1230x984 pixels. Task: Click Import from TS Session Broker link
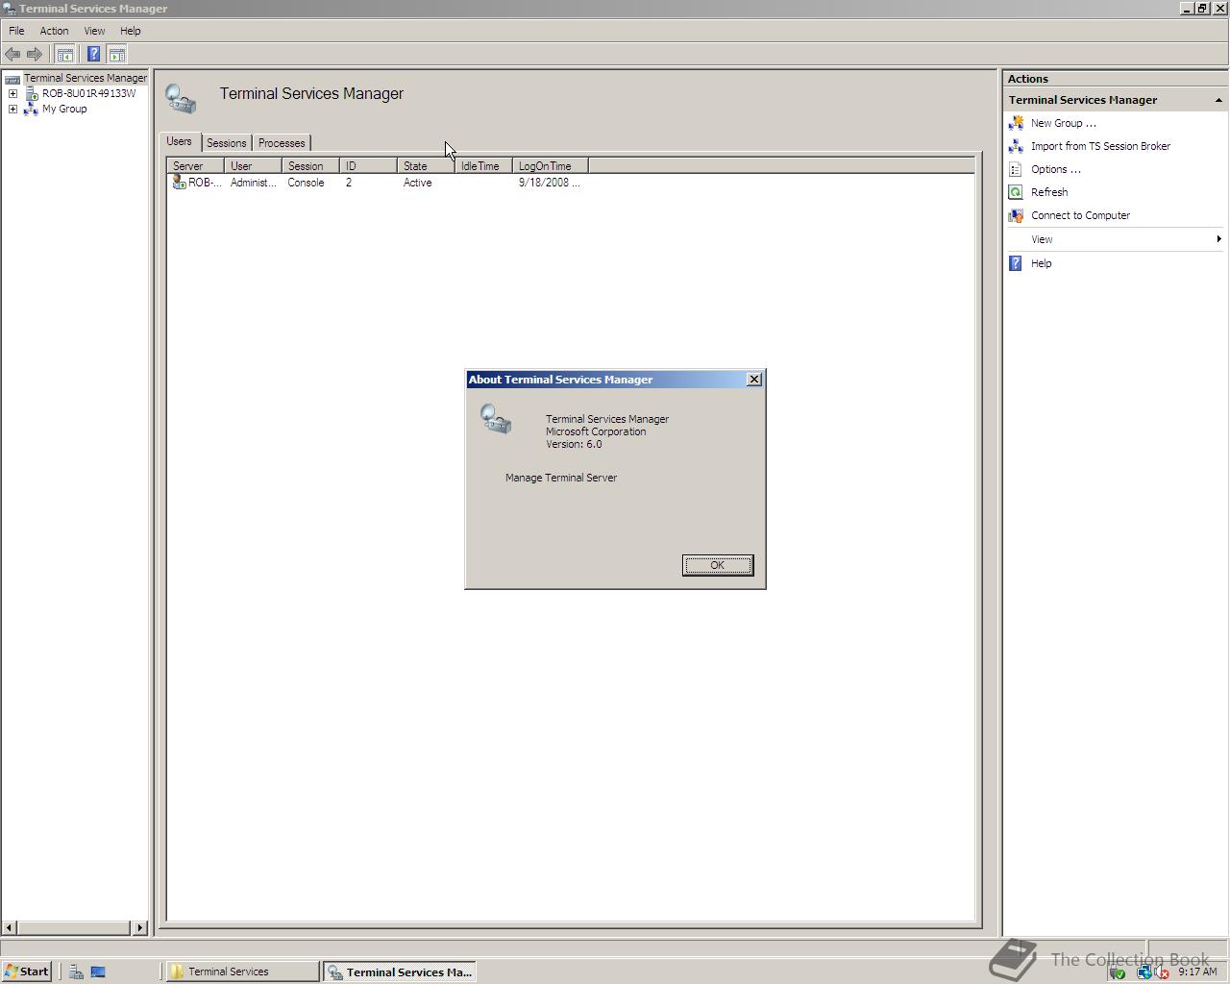pyautogui.click(x=1100, y=146)
